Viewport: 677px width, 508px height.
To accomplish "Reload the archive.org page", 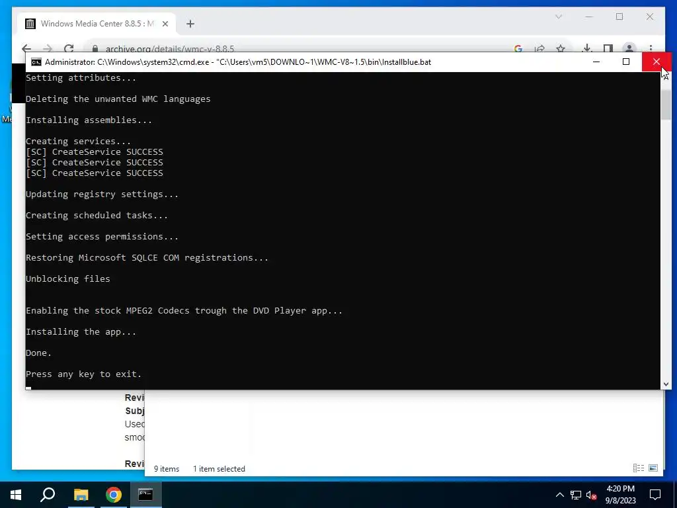I will coord(69,49).
